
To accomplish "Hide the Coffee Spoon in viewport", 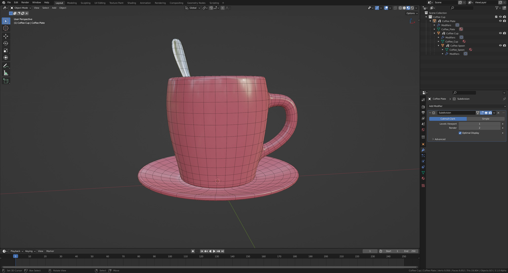I will point(500,45).
